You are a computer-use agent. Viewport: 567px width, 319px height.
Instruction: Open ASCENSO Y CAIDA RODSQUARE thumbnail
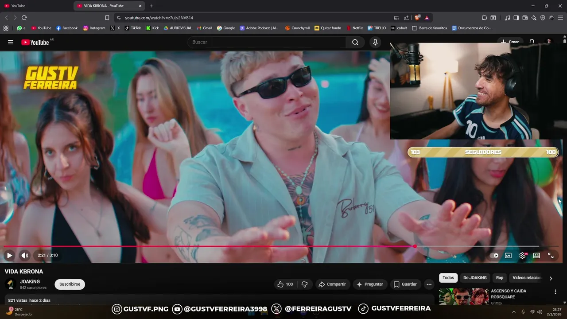click(463, 297)
